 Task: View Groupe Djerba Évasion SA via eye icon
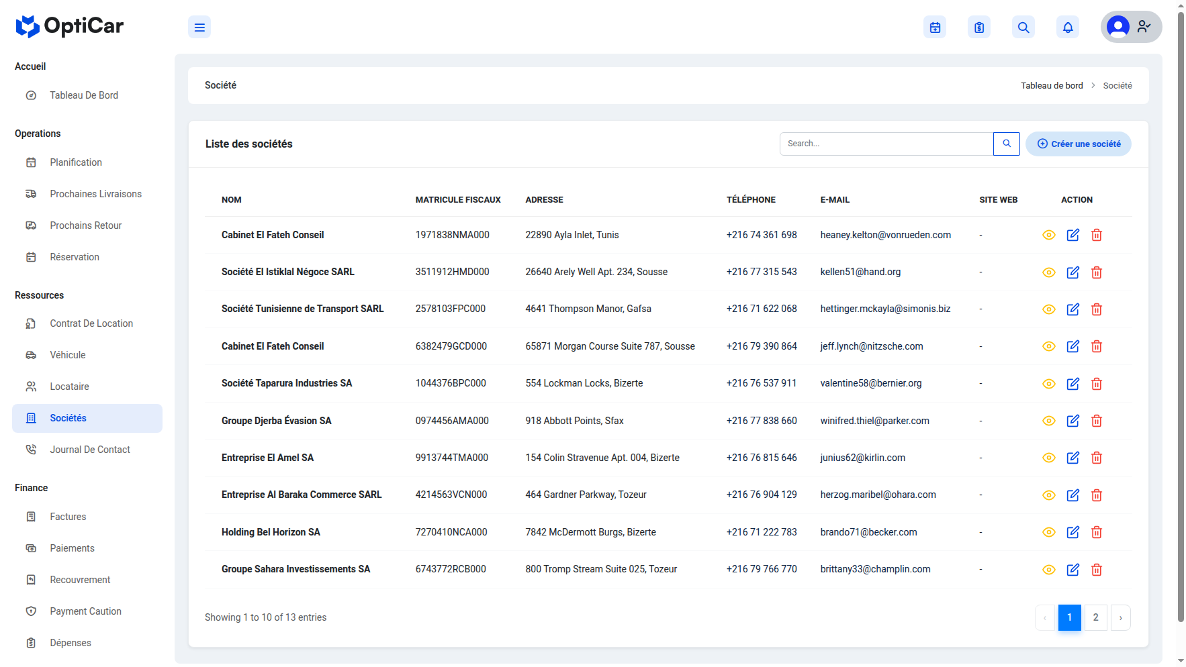pos(1049,421)
